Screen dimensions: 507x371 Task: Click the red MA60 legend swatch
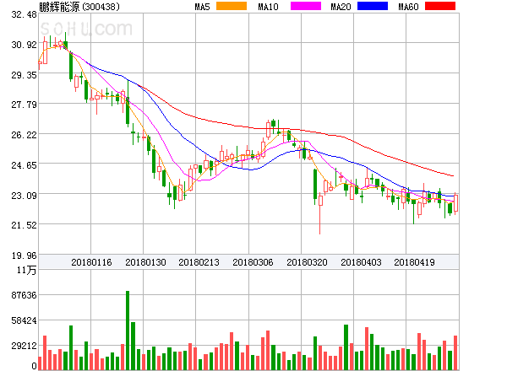click(440, 7)
